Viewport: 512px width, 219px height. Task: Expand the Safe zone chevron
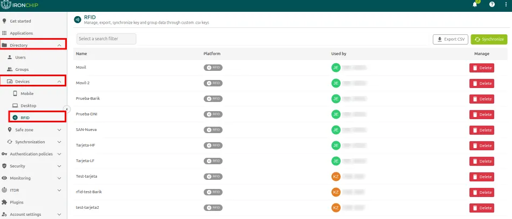coord(59,130)
